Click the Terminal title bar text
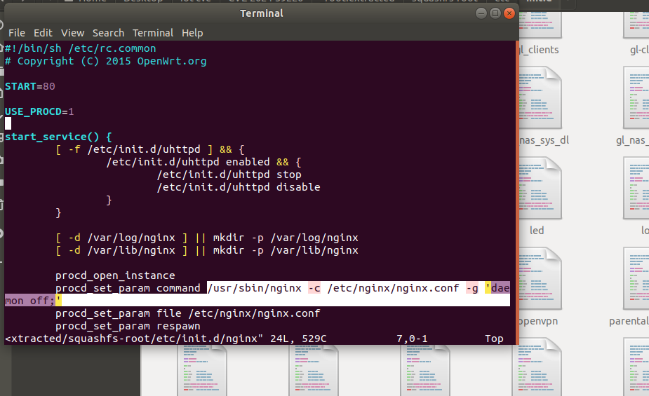The image size is (649, 396). click(262, 13)
